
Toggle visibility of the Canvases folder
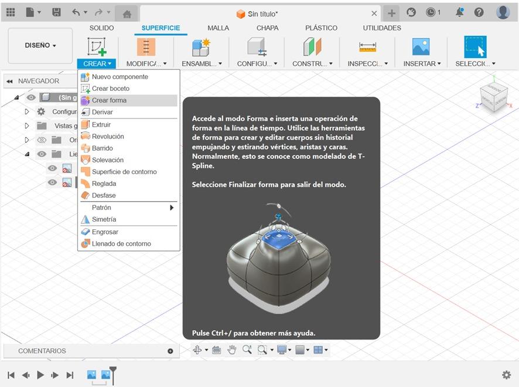[42, 154]
